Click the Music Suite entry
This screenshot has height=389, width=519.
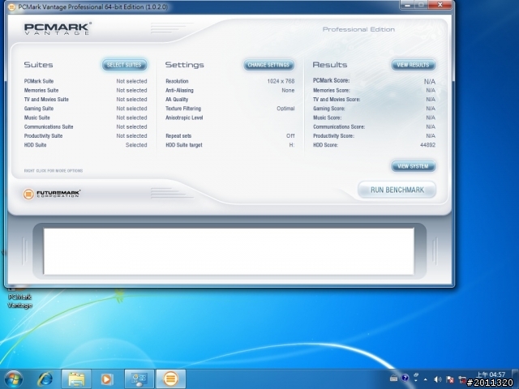pos(85,118)
